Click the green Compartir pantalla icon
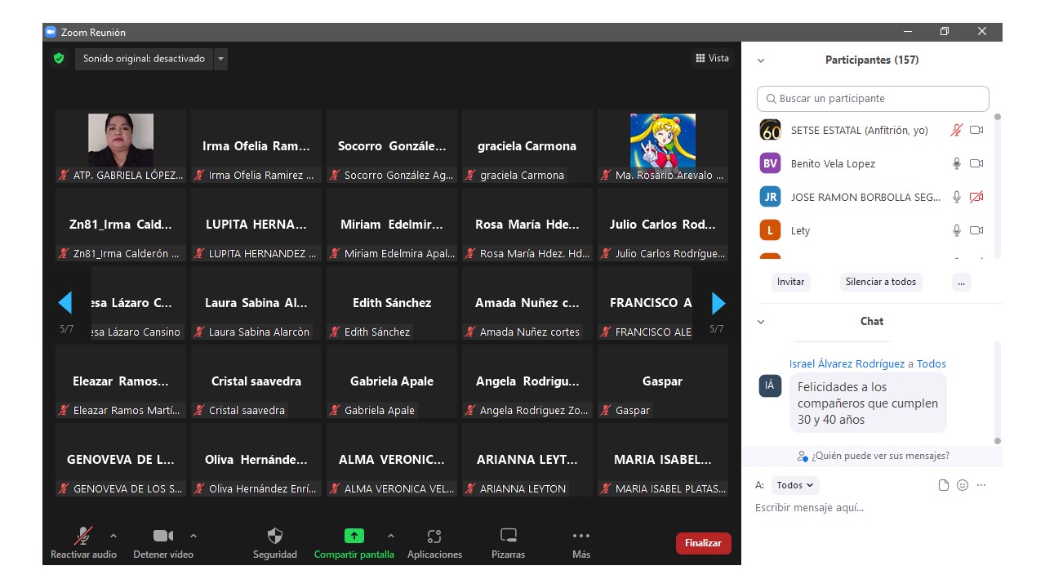Viewport: 1045px width, 588px height. coord(354,536)
